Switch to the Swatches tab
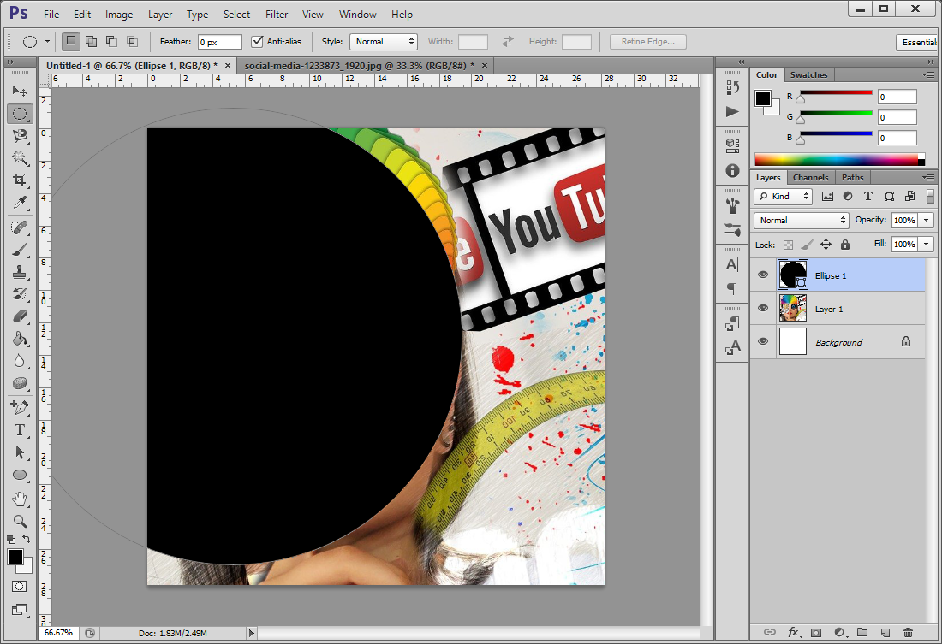Screen dimensions: 942x644 tap(808, 75)
